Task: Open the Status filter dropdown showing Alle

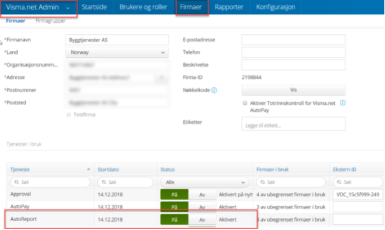Action: (204, 182)
